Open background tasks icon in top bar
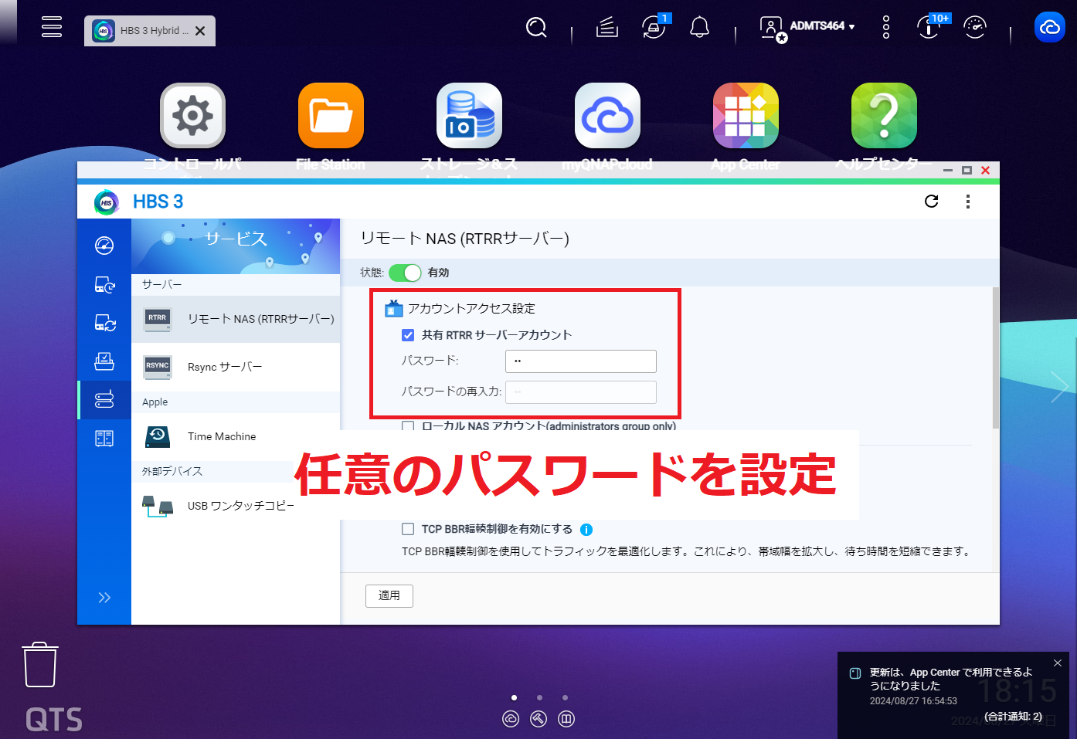This screenshot has height=739, width=1077. point(607,28)
